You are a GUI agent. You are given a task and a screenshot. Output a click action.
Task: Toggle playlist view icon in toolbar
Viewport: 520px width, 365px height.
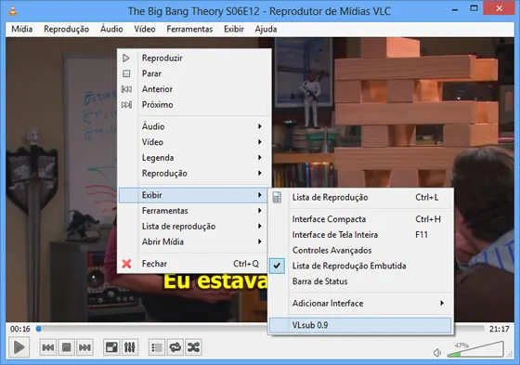[157, 347]
